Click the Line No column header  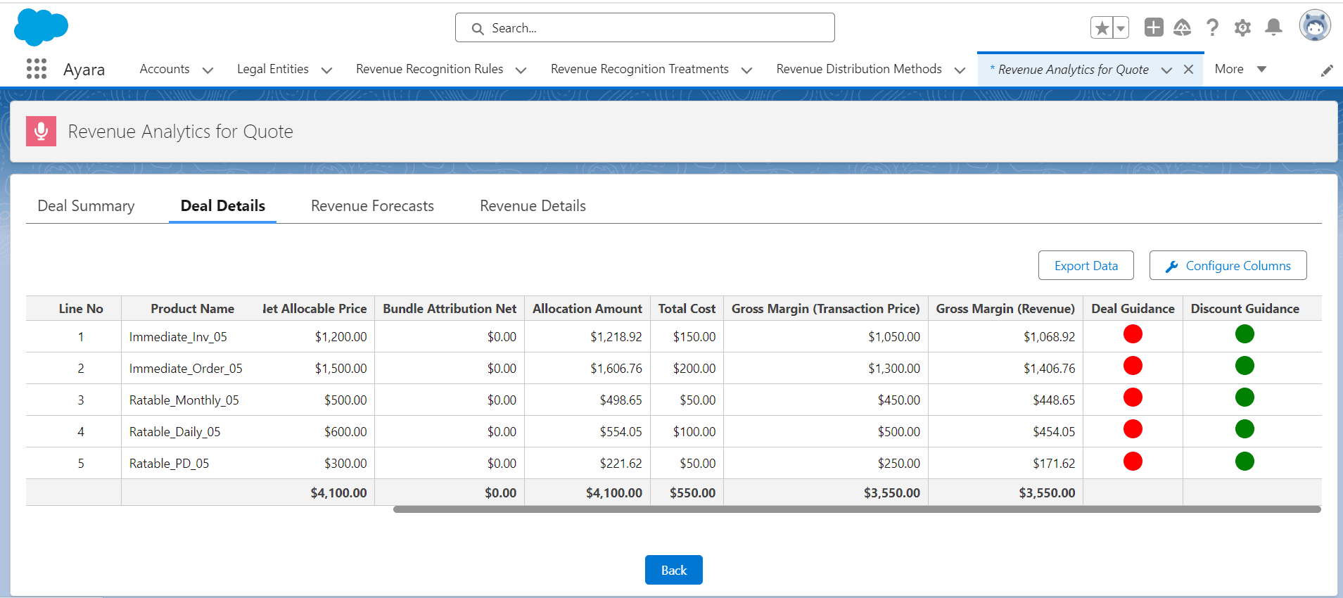(81, 309)
